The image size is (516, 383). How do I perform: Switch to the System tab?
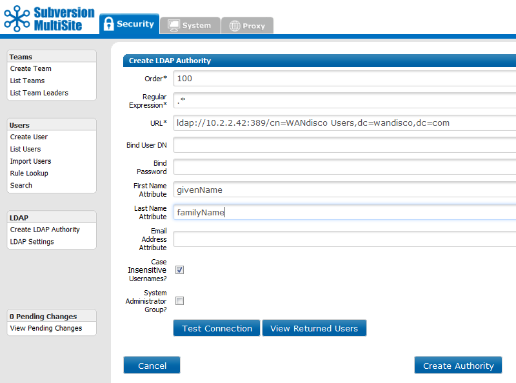click(x=190, y=25)
